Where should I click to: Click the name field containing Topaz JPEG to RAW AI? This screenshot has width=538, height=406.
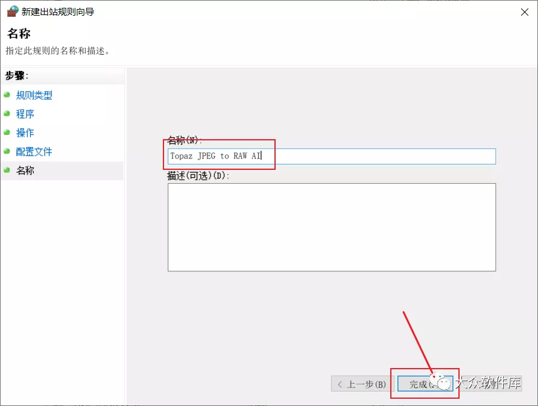332,157
